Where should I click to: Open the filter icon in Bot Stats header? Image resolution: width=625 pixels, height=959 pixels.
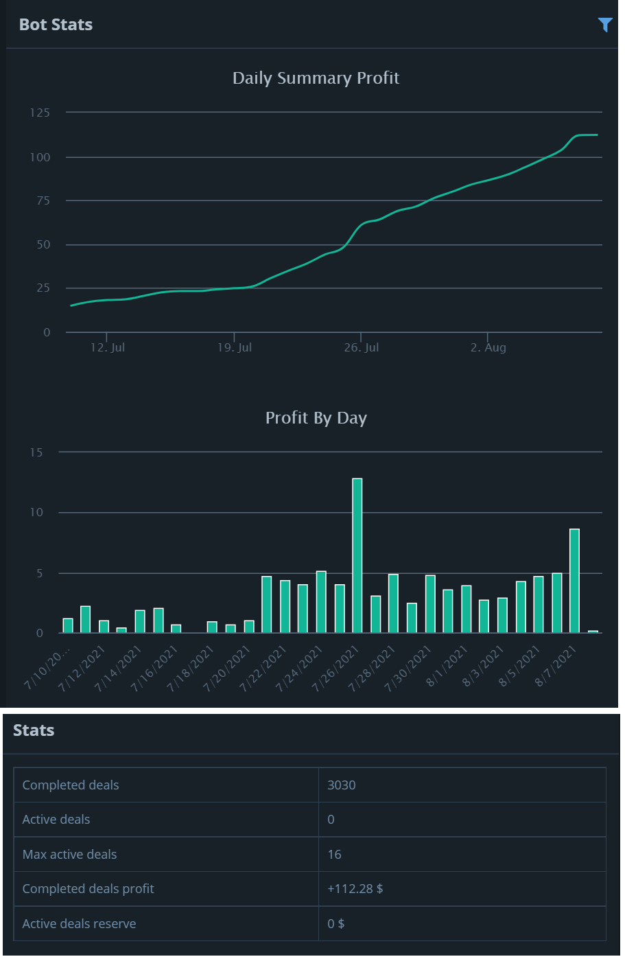pos(604,25)
